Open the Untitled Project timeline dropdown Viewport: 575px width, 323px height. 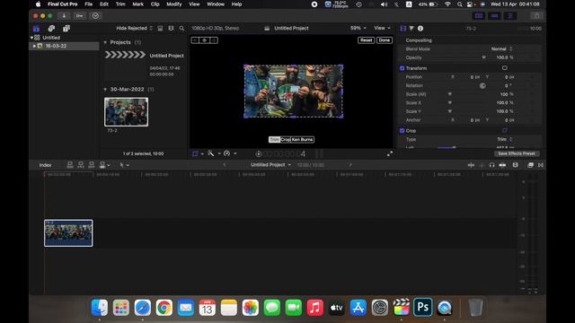click(x=270, y=165)
